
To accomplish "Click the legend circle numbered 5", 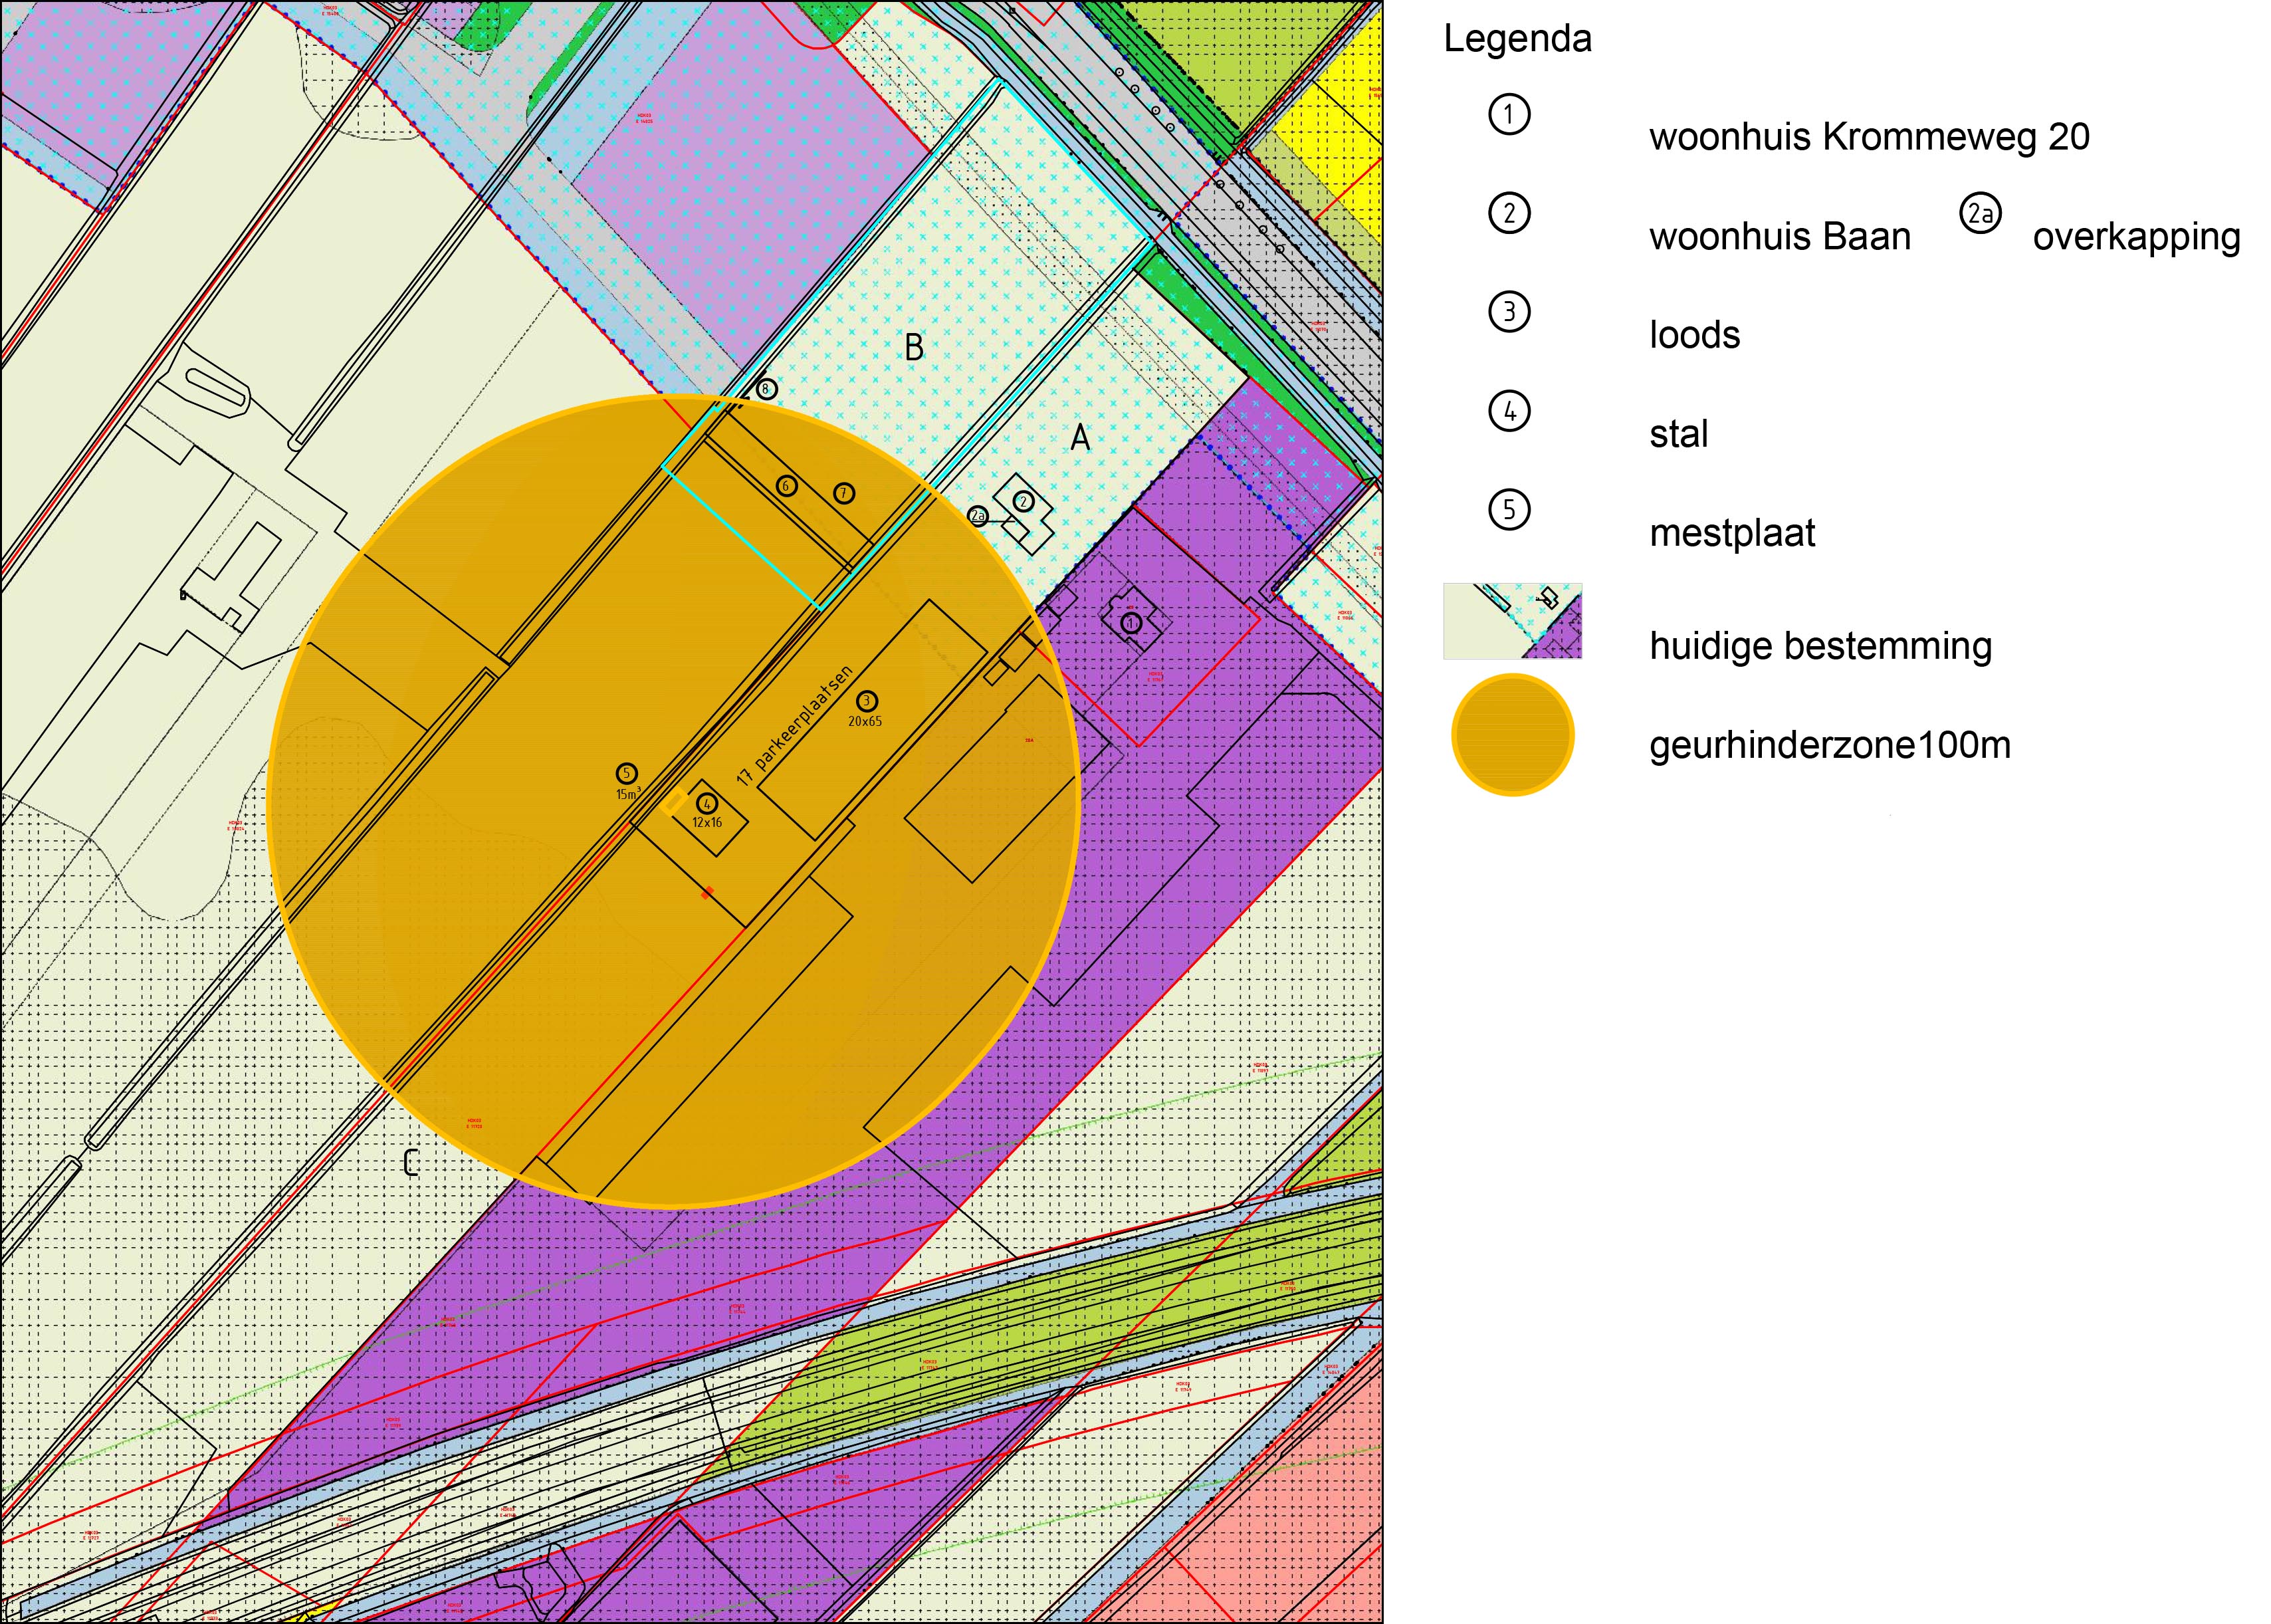I will point(1508,510).
